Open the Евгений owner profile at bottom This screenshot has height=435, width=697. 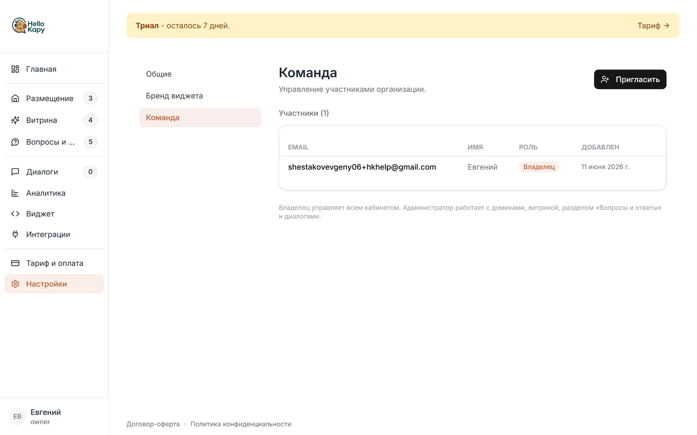pyautogui.click(x=54, y=417)
